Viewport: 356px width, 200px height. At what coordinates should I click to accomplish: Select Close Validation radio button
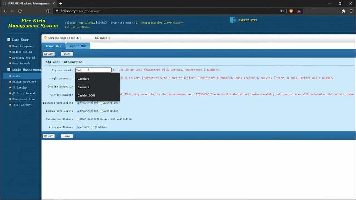[106, 119]
